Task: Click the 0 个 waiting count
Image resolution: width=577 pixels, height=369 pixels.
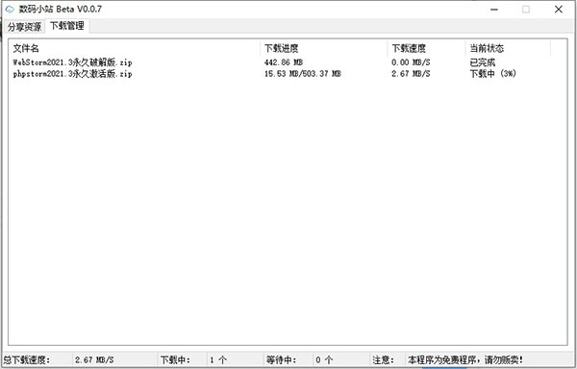Action: click(x=324, y=359)
